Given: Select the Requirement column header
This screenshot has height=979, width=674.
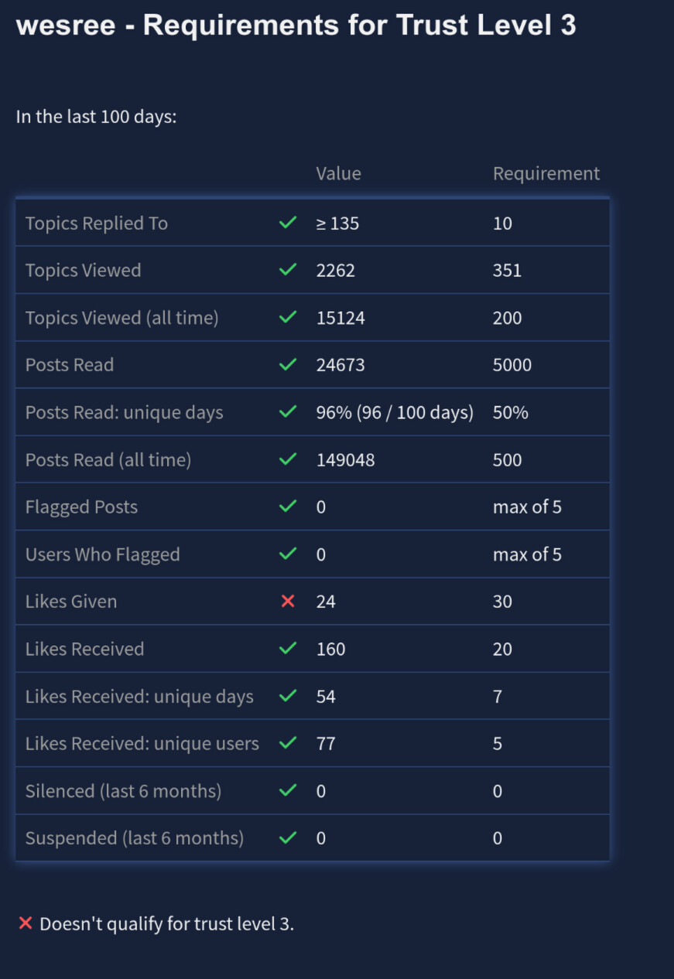Looking at the screenshot, I should coord(546,173).
